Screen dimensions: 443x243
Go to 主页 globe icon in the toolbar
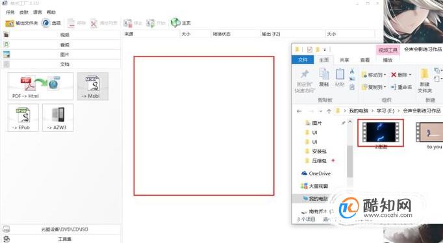(x=181, y=23)
